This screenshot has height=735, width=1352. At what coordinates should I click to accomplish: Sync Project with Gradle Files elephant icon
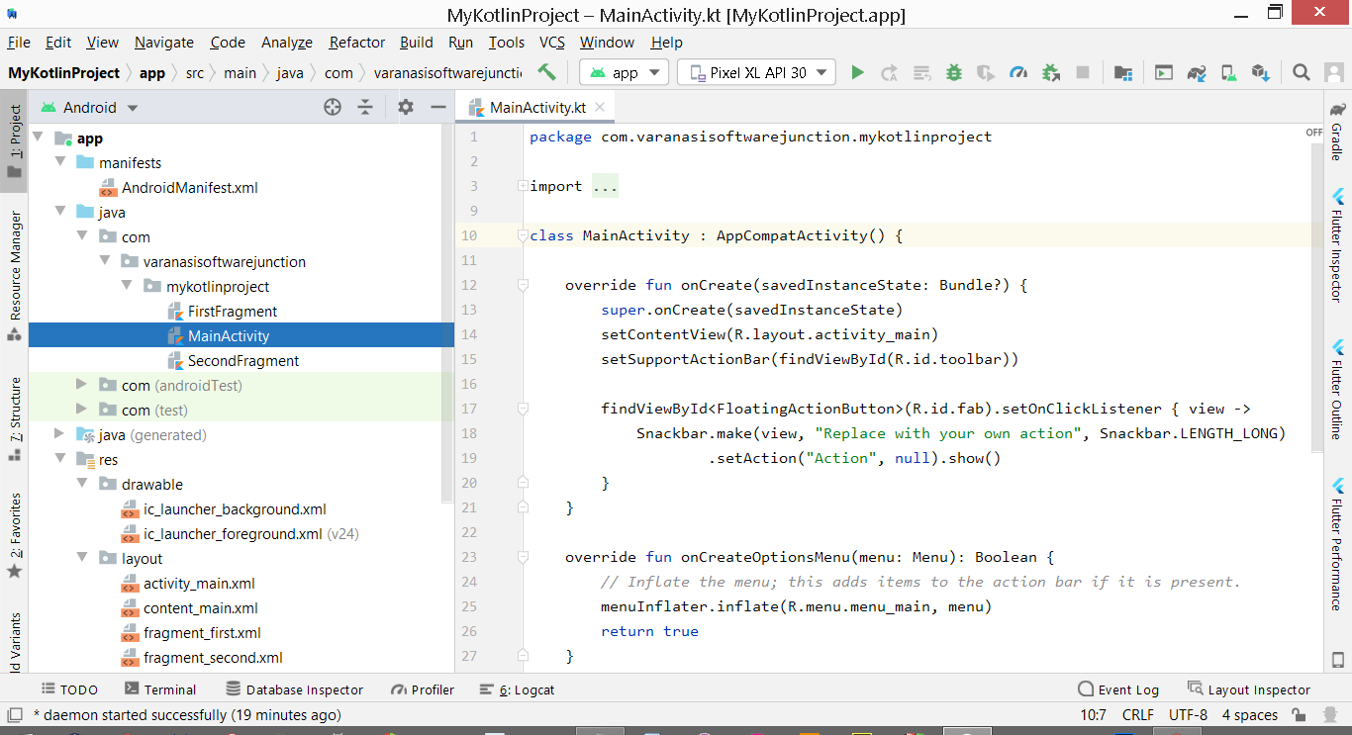tap(1197, 72)
